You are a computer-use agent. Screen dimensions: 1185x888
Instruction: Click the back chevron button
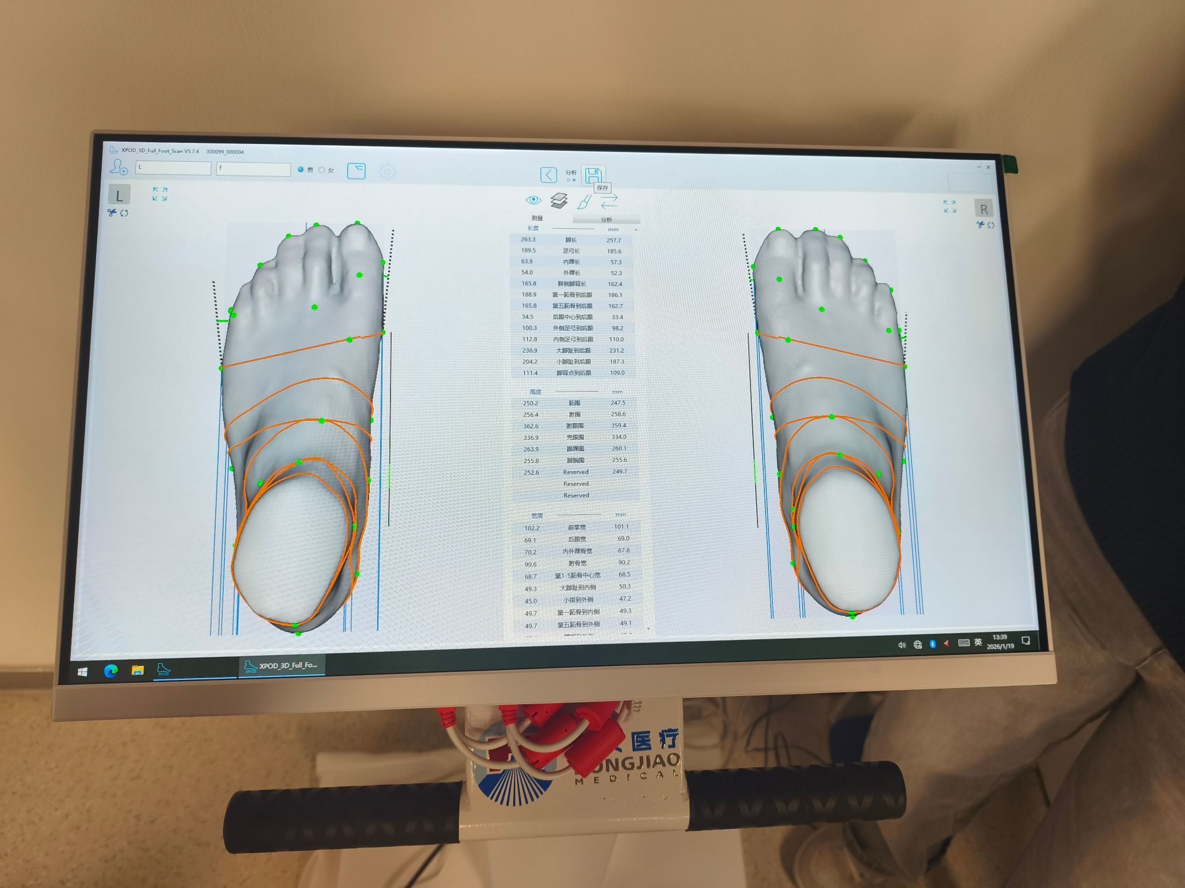click(548, 175)
